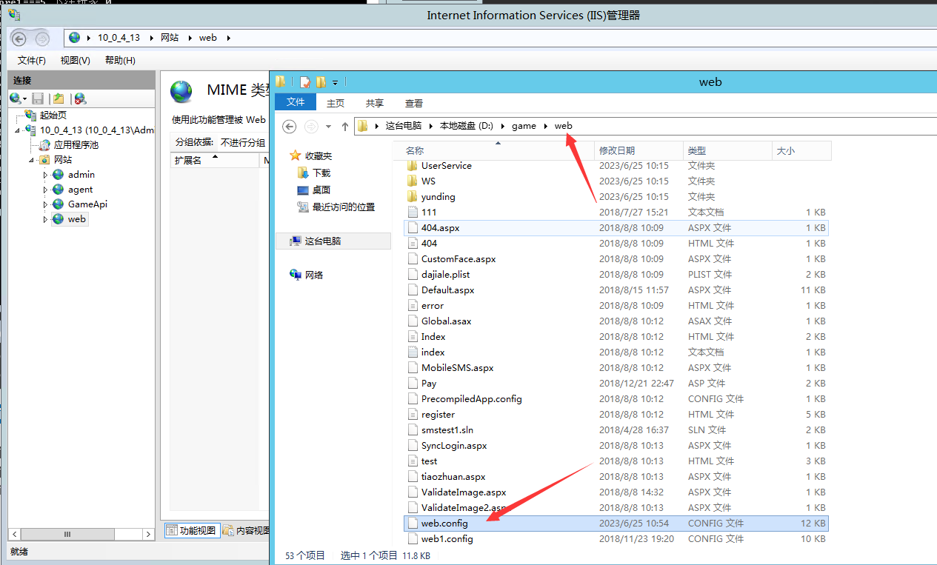937x565 pixels.
Task: Expand the GameApi site tree node
Action: (x=45, y=205)
